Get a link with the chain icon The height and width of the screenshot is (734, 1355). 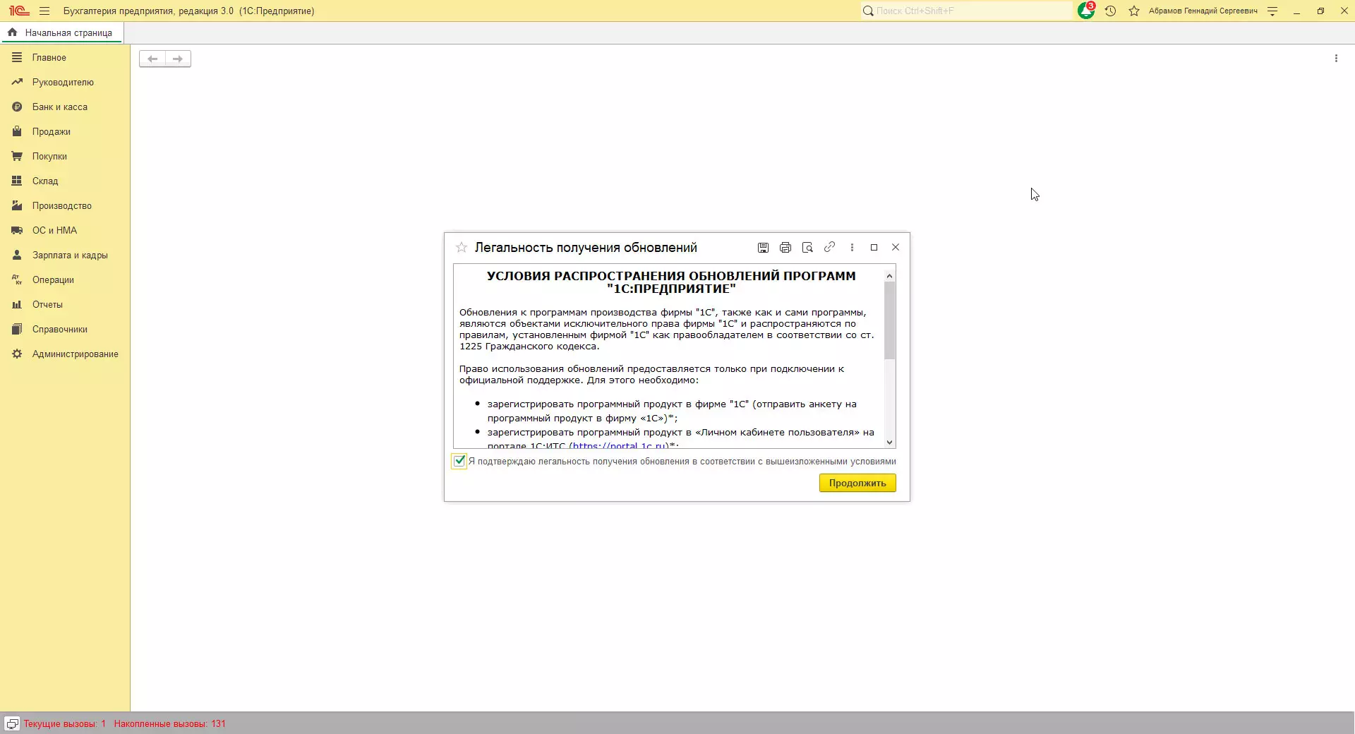[830, 247]
